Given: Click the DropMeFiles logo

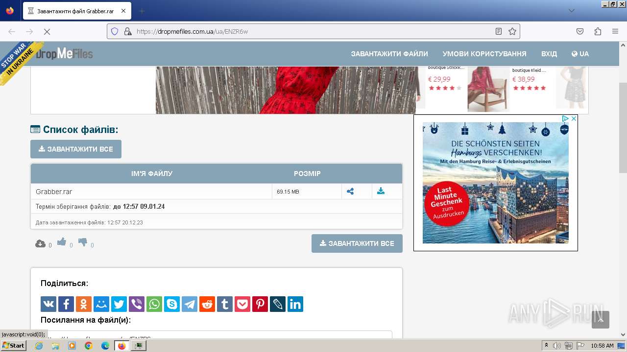Looking at the screenshot, I should coord(64,54).
